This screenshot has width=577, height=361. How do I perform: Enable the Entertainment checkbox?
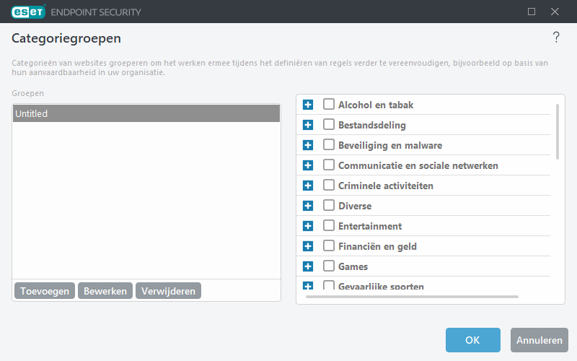[329, 225]
